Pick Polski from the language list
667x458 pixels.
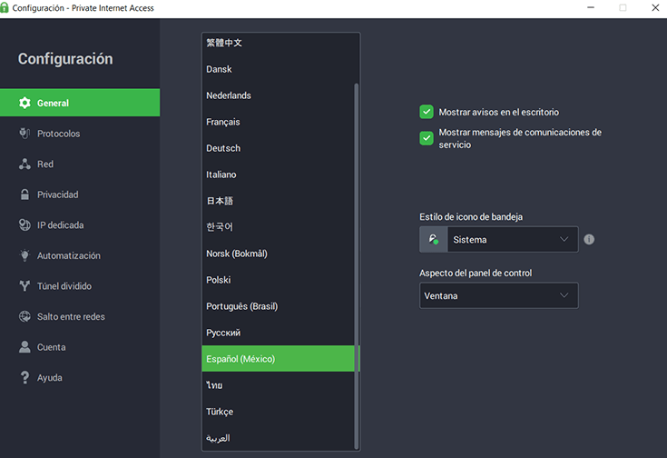coord(278,280)
